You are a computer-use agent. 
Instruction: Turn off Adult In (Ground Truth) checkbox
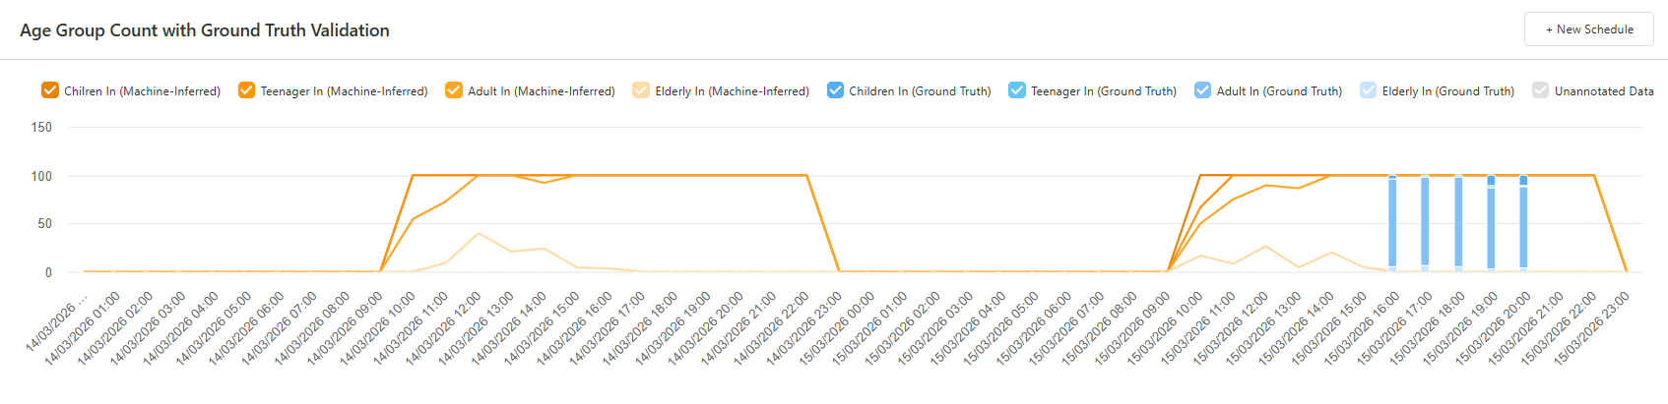[1202, 90]
